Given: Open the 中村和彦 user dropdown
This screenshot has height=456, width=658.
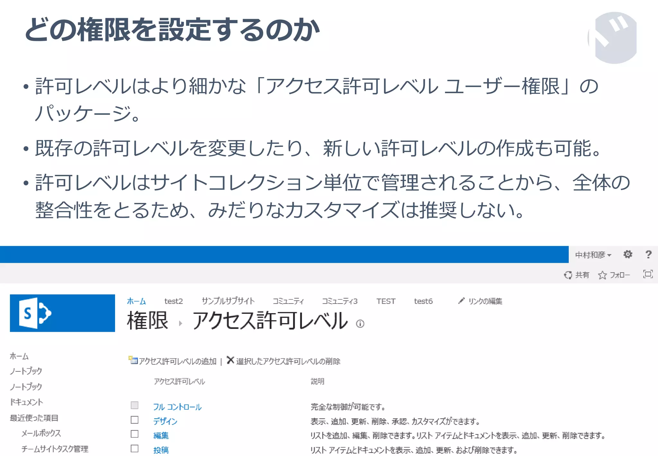Looking at the screenshot, I should pyautogui.click(x=593, y=255).
